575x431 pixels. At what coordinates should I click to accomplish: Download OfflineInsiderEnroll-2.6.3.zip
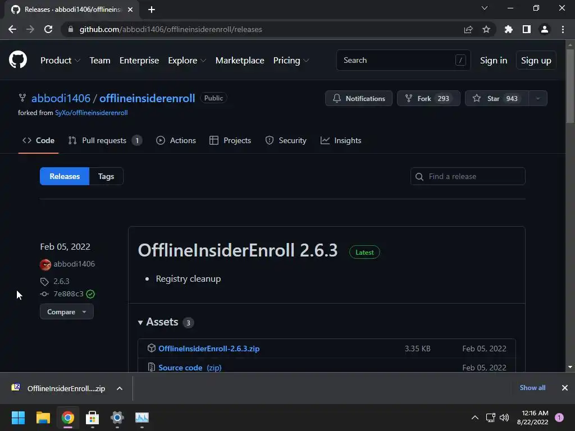[x=209, y=349]
